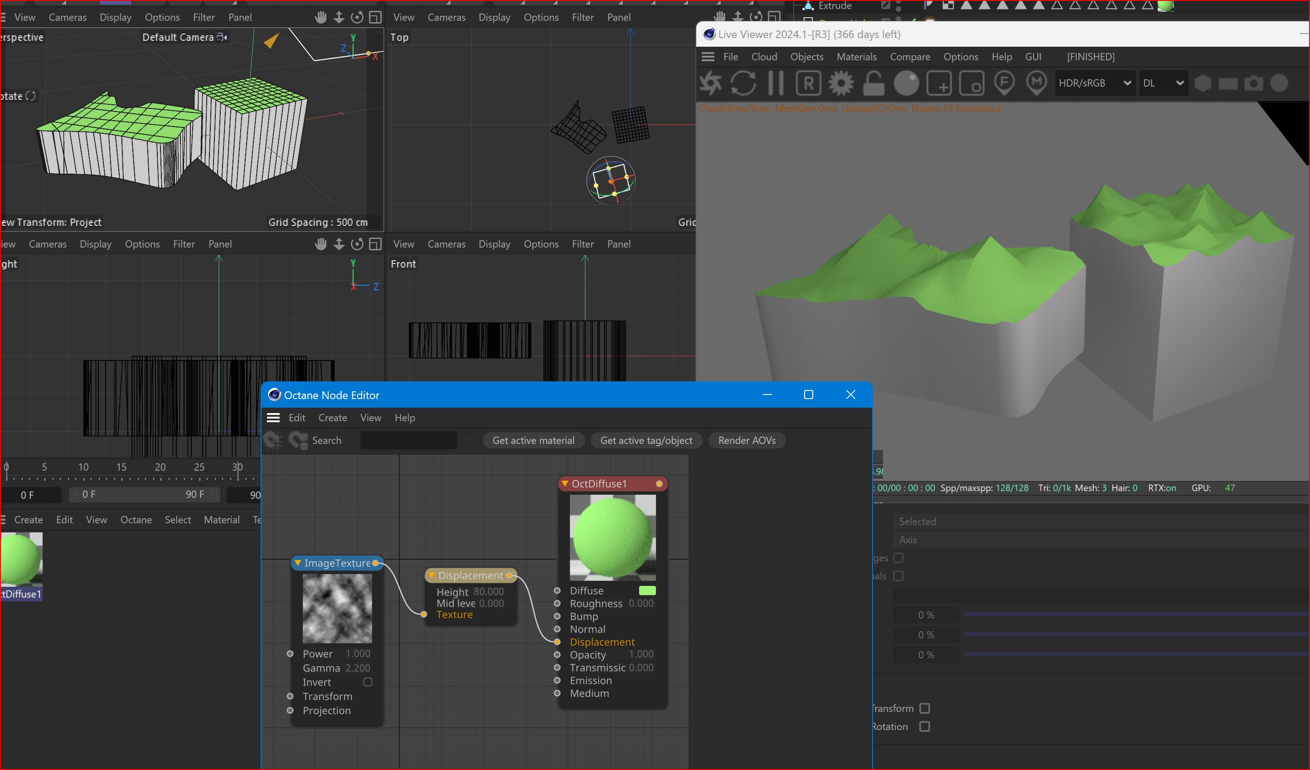
Task: Restart render with circular arrows icon
Action: pos(743,83)
